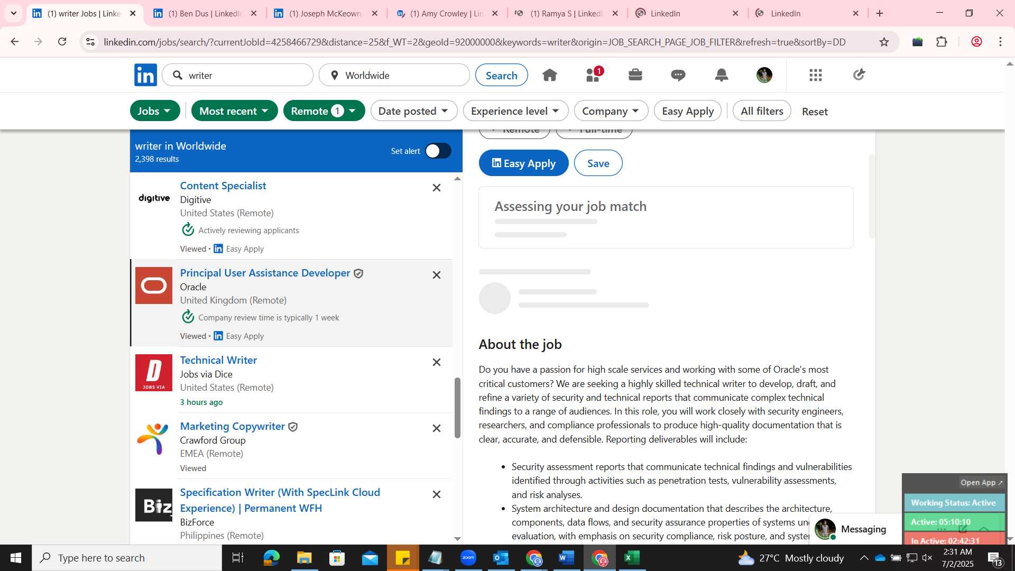Open a new browser tab
Screen dimensions: 1015x571
(x=880, y=13)
